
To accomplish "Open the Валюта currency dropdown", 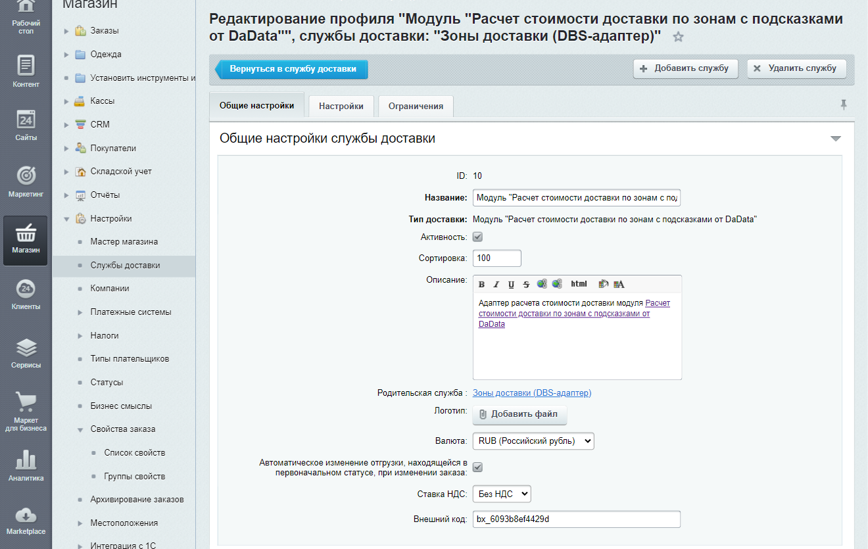I will [x=533, y=441].
